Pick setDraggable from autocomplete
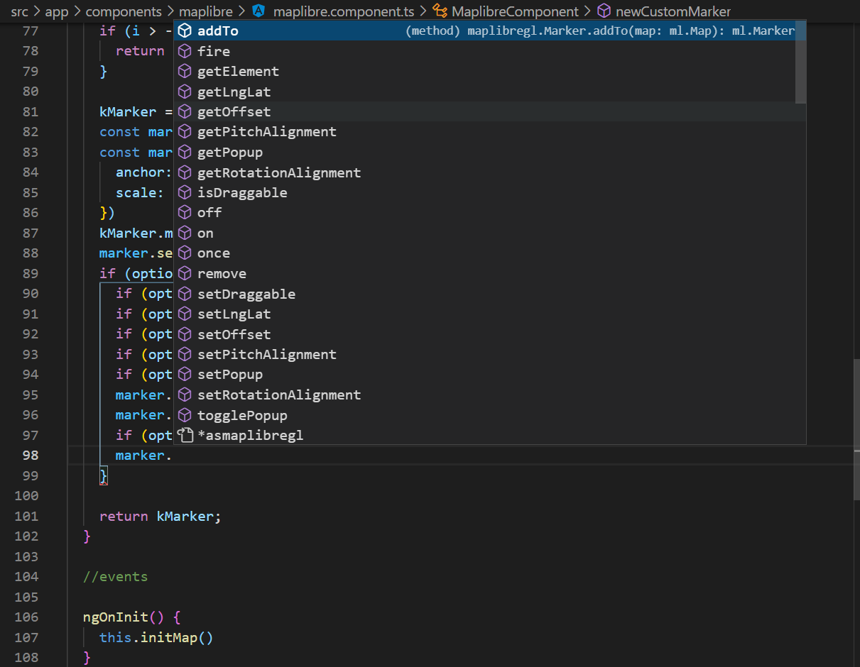 (x=490, y=294)
